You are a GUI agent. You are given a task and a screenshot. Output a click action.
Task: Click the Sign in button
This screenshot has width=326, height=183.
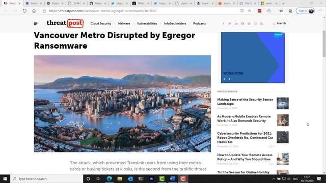[x=305, y=11]
